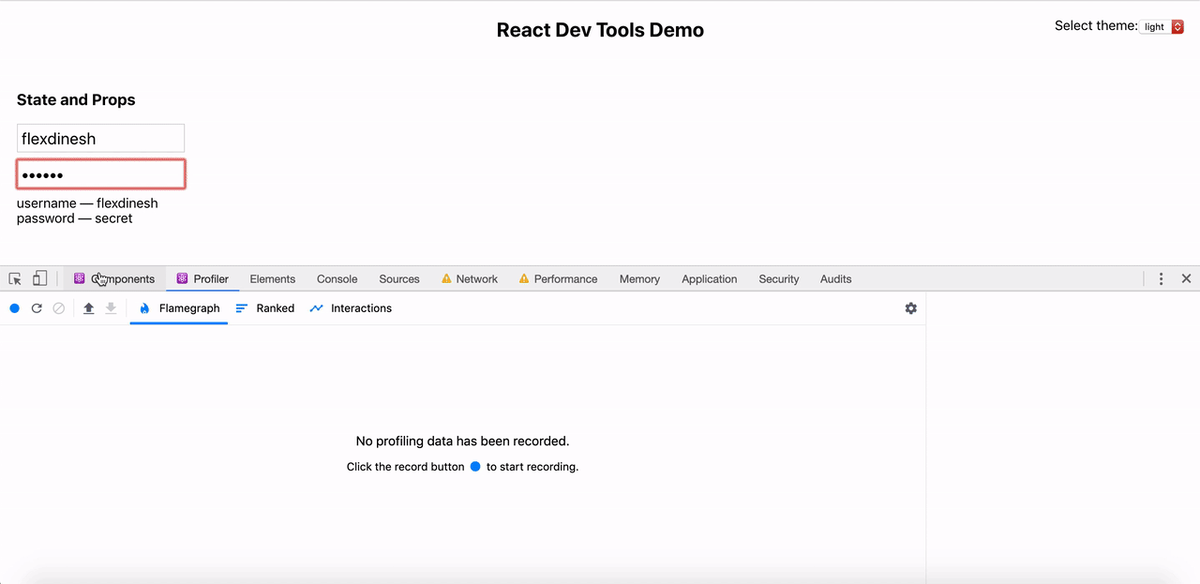This screenshot has height=584, width=1200.
Task: Click the React Dev Tools Demo heading
Action: point(600,30)
